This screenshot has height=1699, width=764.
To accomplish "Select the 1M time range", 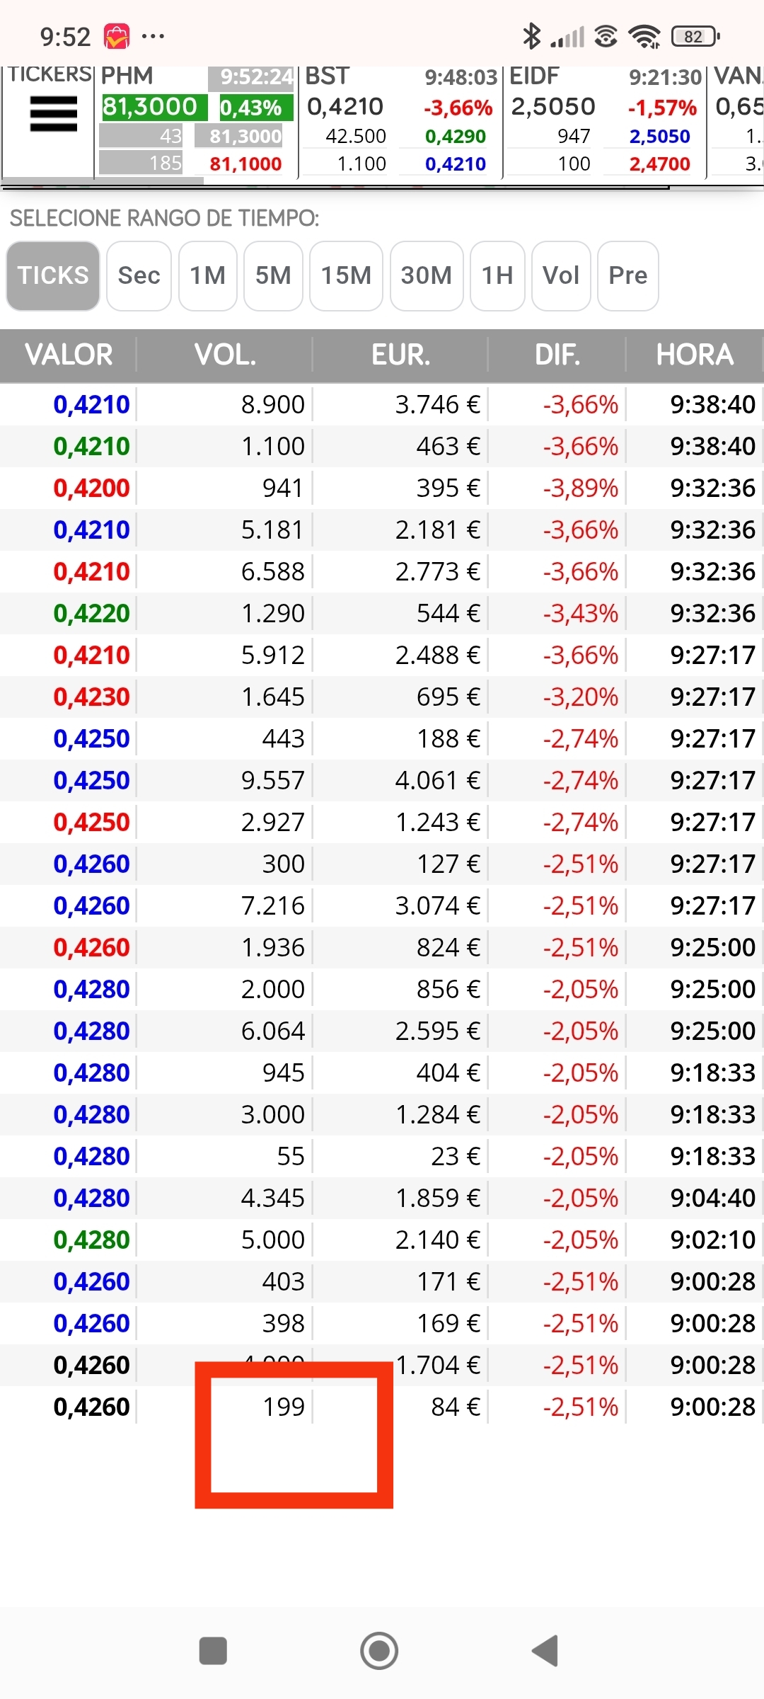I will tap(207, 275).
